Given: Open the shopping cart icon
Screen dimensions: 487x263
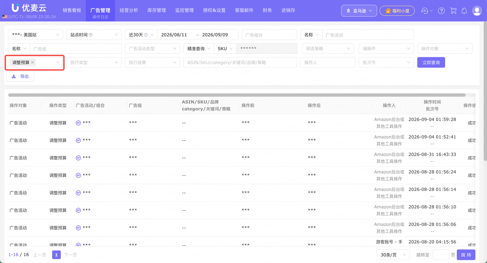Looking at the screenshot, I should pyautogui.click(x=453, y=11).
